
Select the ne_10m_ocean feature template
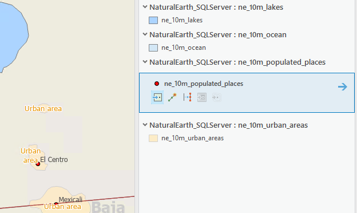coord(177,48)
